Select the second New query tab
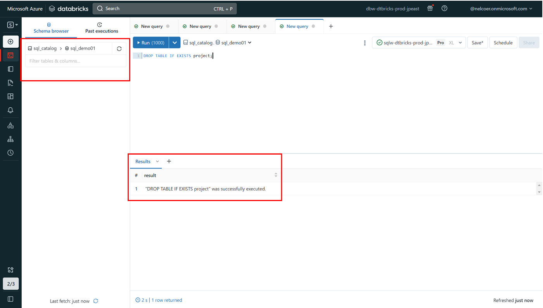Image resolution: width=543 pixels, height=308 pixels. (x=200, y=26)
